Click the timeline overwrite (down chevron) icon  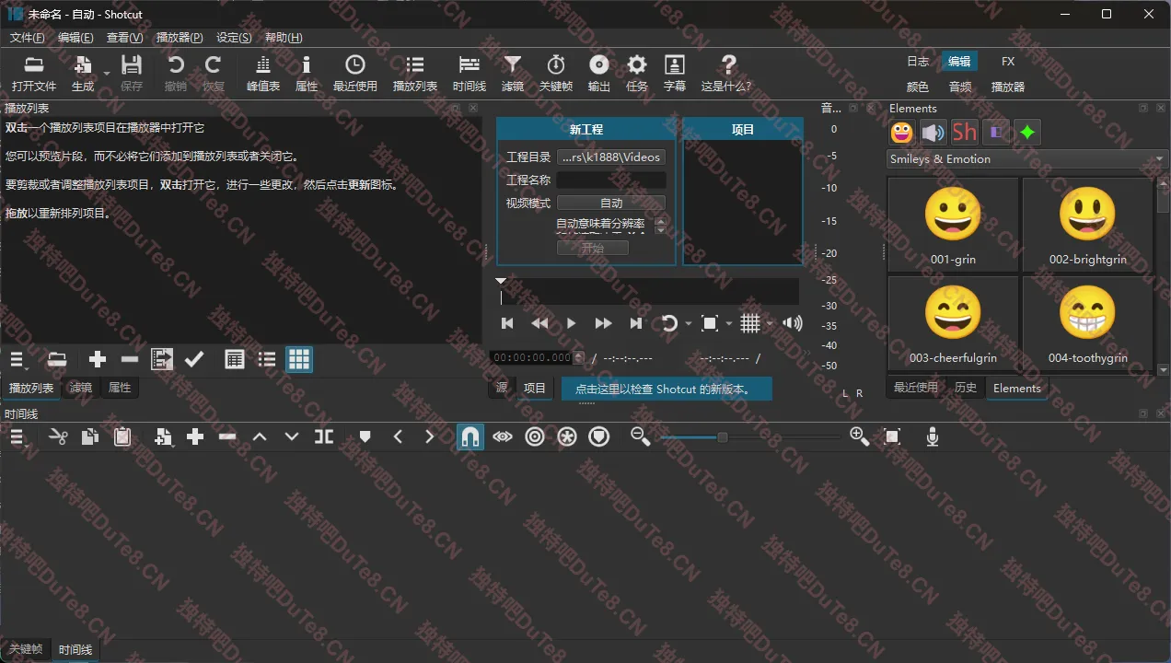pos(292,437)
